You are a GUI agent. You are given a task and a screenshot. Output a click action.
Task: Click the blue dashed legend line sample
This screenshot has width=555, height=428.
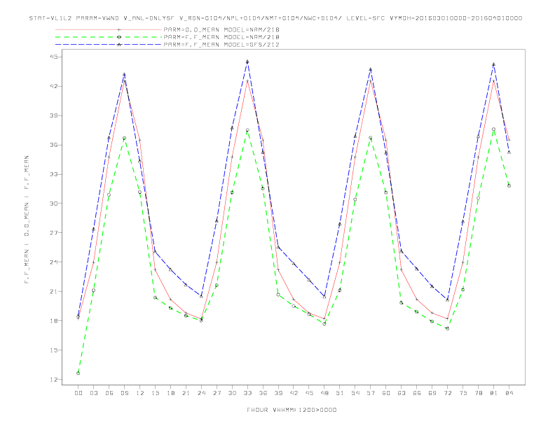pyautogui.click(x=109, y=45)
